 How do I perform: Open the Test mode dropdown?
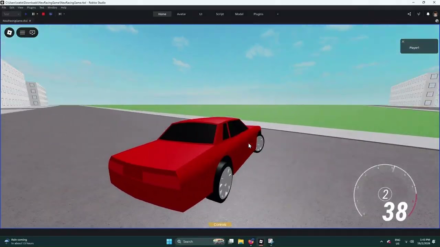point(11,14)
